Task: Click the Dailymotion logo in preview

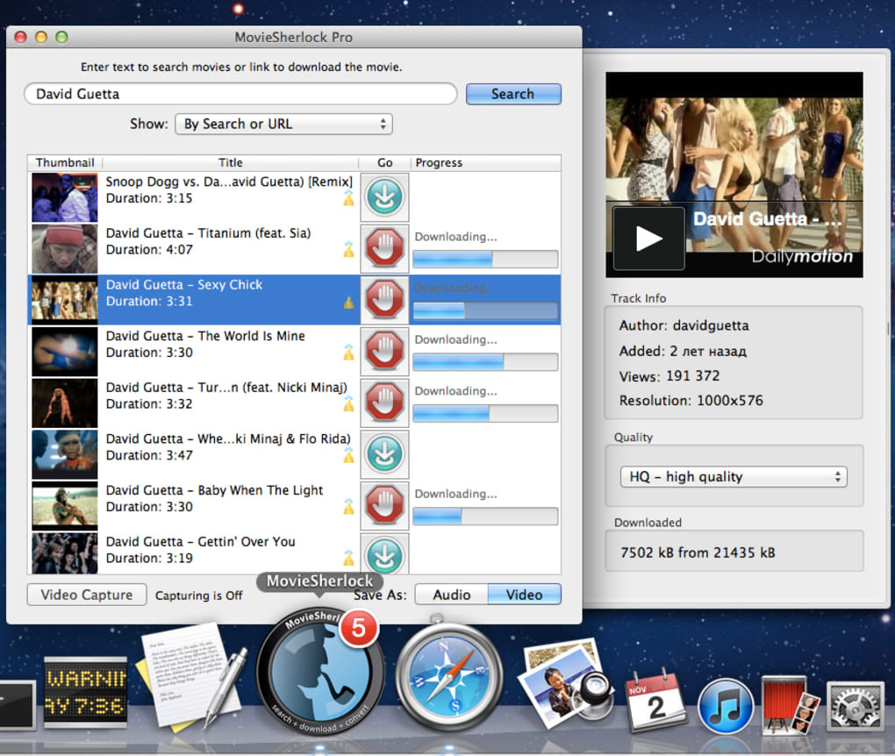Action: [x=801, y=257]
